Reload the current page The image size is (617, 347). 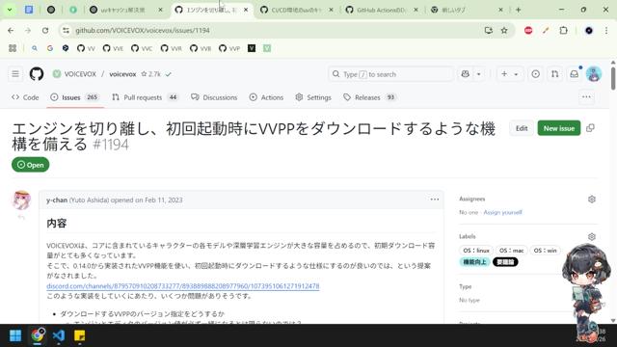click(x=45, y=30)
